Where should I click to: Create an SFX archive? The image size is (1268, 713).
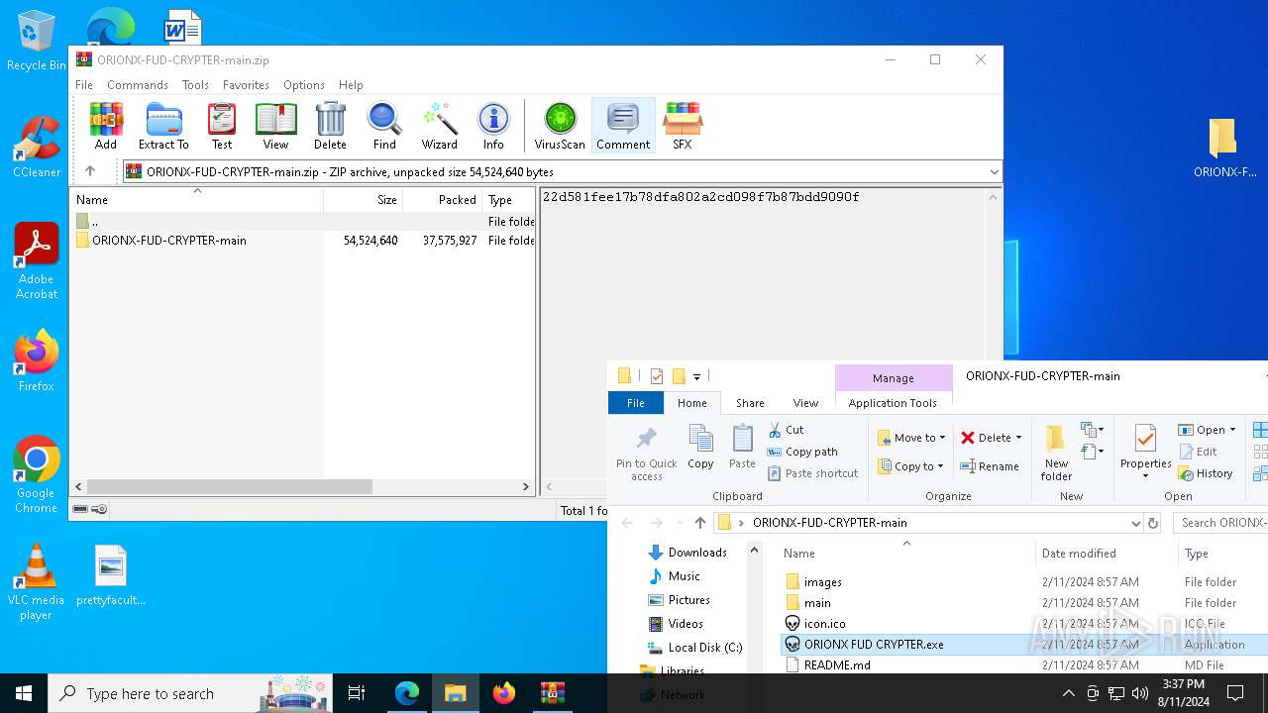(x=683, y=126)
